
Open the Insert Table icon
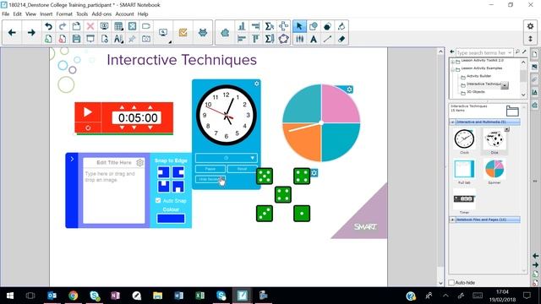[118, 26]
